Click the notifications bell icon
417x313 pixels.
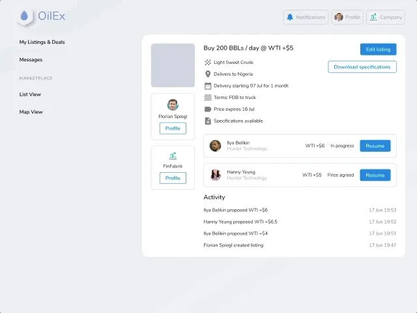(290, 18)
